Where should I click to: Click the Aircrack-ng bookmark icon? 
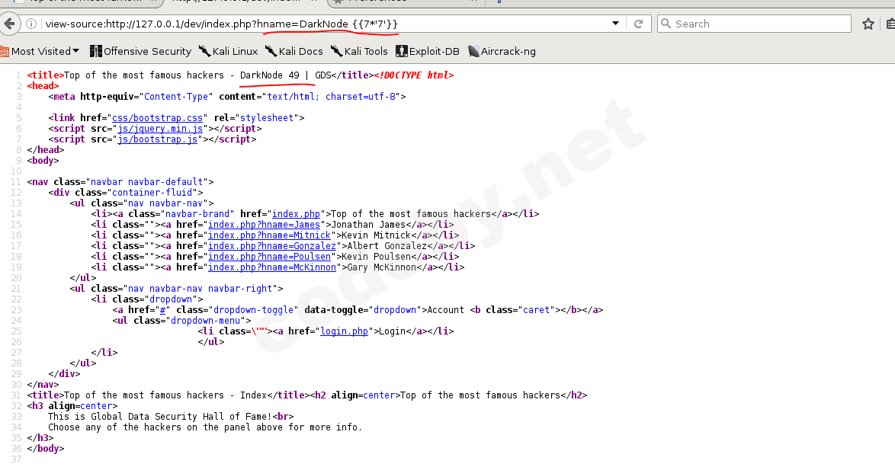[x=473, y=51]
